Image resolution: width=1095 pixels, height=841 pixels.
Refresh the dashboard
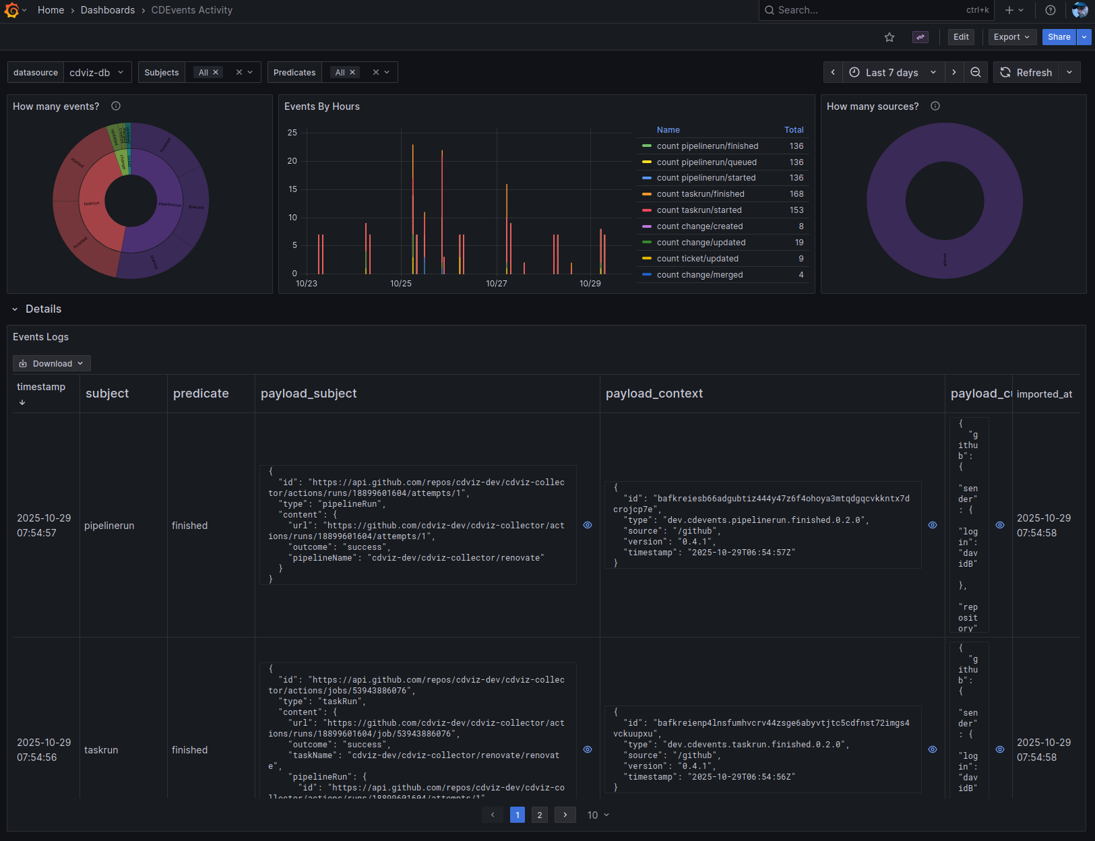point(1026,72)
